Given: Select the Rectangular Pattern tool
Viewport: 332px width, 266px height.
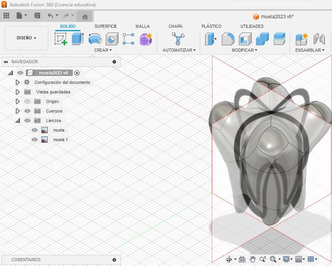Looking at the screenshot, I should point(128,39).
